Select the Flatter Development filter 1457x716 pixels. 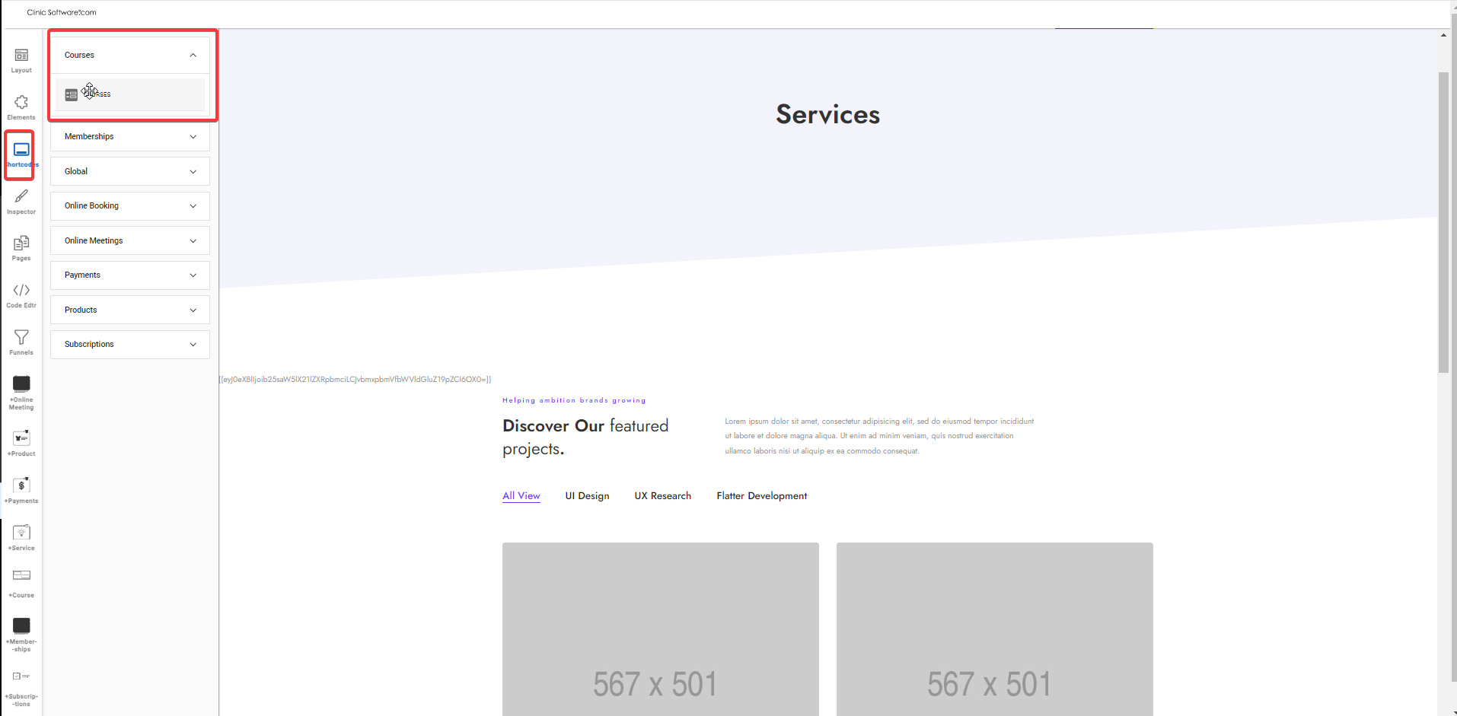pyautogui.click(x=761, y=496)
